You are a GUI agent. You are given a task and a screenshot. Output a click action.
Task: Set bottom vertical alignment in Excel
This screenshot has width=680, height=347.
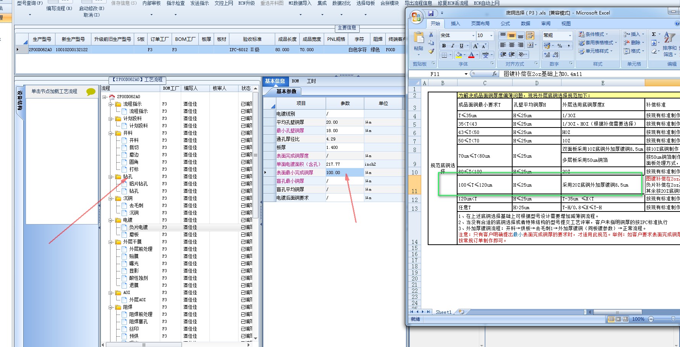click(521, 35)
